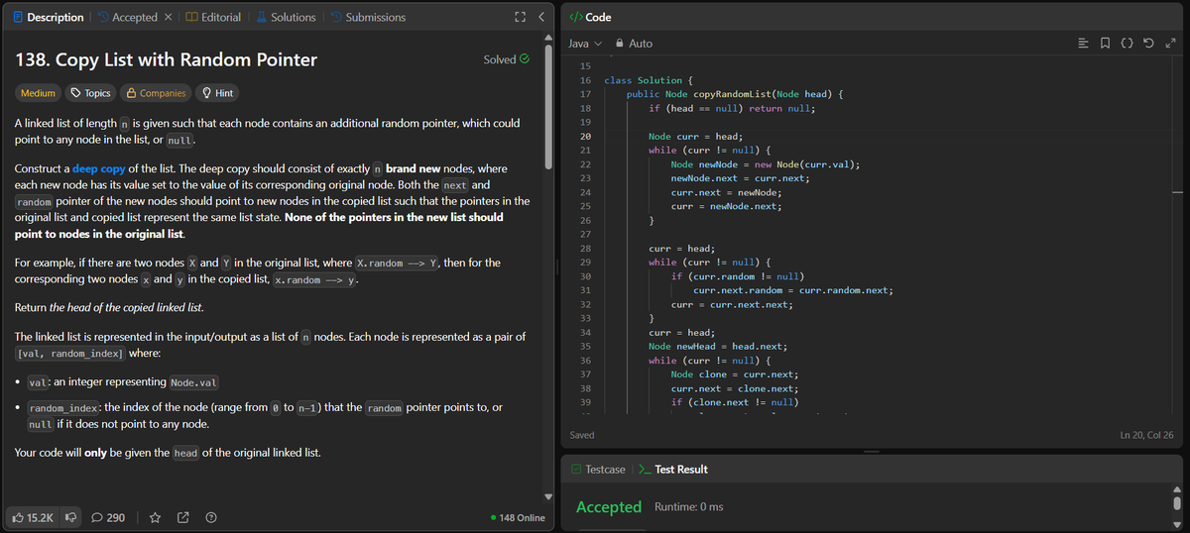Click the 'Node newHead = head.next;' line
The width and height of the screenshot is (1190, 533).
coord(717,347)
